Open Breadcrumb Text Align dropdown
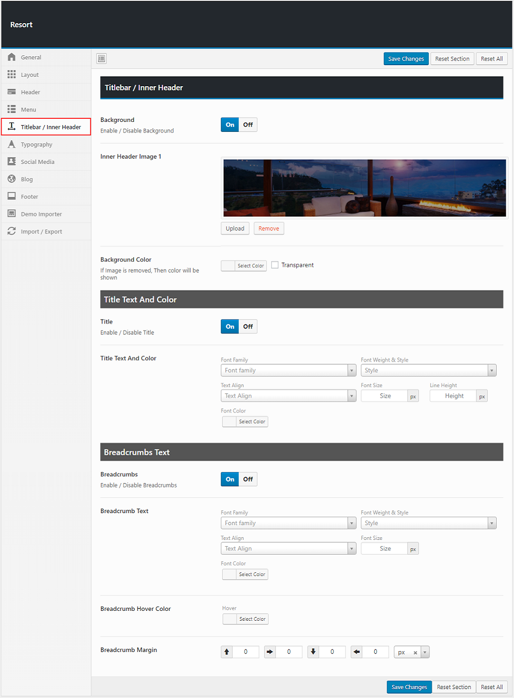 [288, 549]
